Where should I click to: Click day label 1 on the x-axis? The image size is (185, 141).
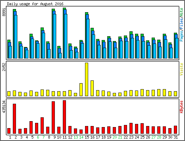10,137
